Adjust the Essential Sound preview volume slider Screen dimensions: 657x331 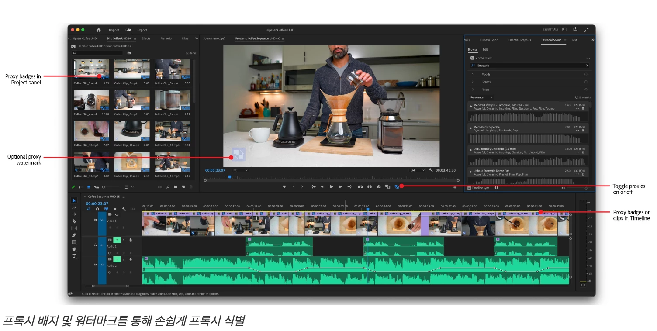(580, 188)
